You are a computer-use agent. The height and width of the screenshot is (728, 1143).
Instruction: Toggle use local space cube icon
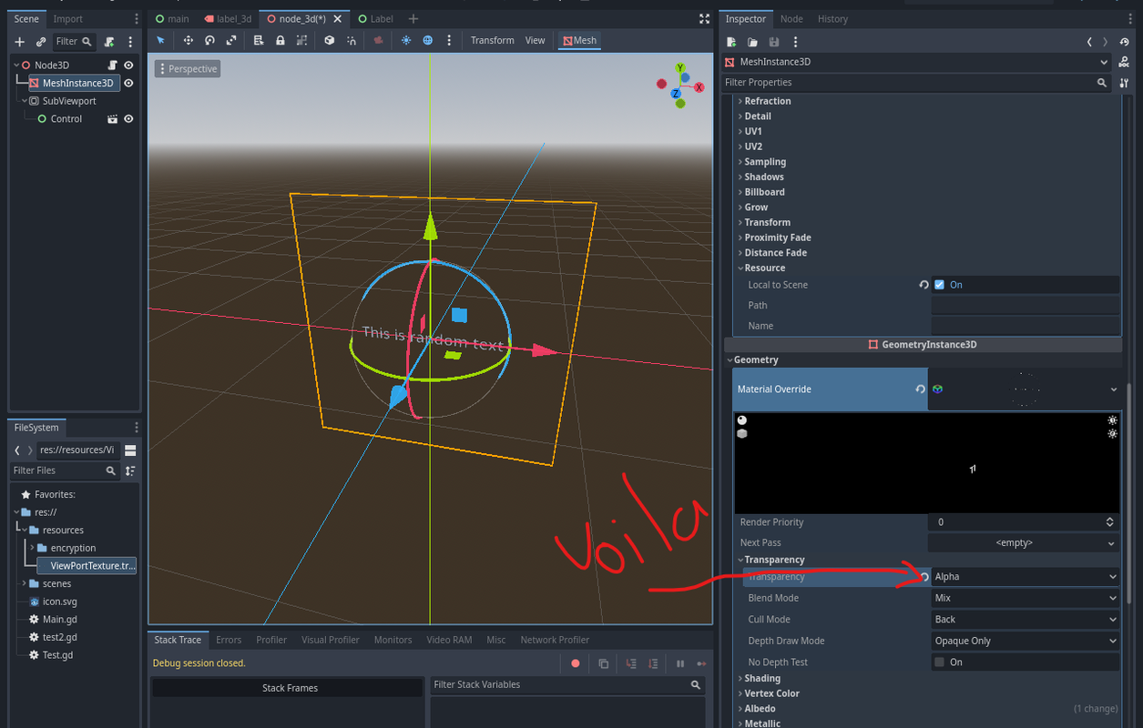(x=330, y=40)
